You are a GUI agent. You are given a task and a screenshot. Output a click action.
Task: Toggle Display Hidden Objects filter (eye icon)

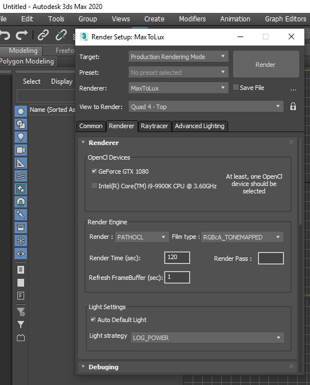coord(21,253)
